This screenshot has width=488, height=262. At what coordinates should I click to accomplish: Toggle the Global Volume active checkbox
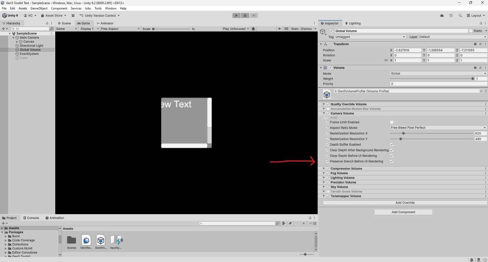pyautogui.click(x=331, y=31)
